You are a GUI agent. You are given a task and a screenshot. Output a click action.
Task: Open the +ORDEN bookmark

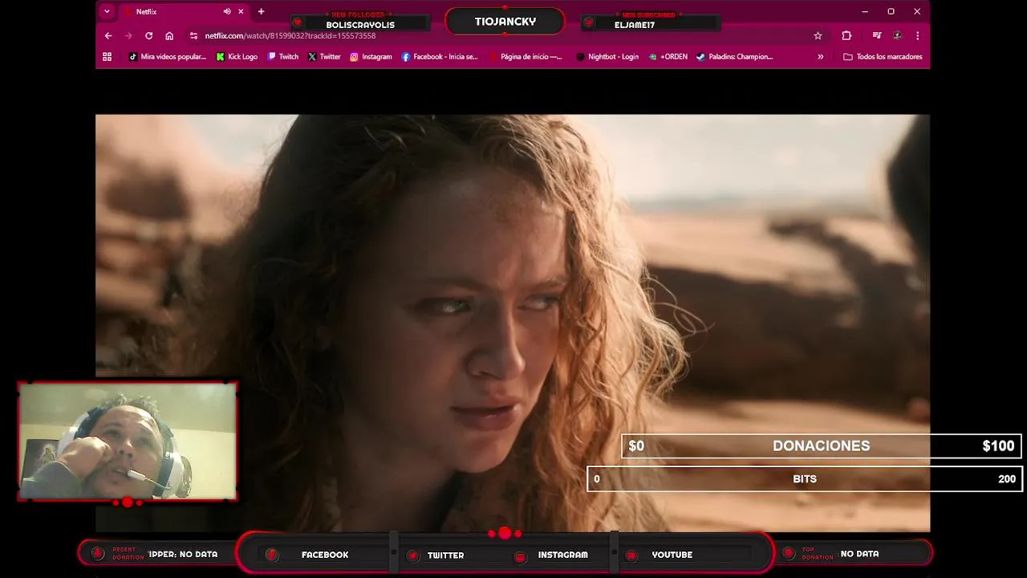[x=668, y=57]
